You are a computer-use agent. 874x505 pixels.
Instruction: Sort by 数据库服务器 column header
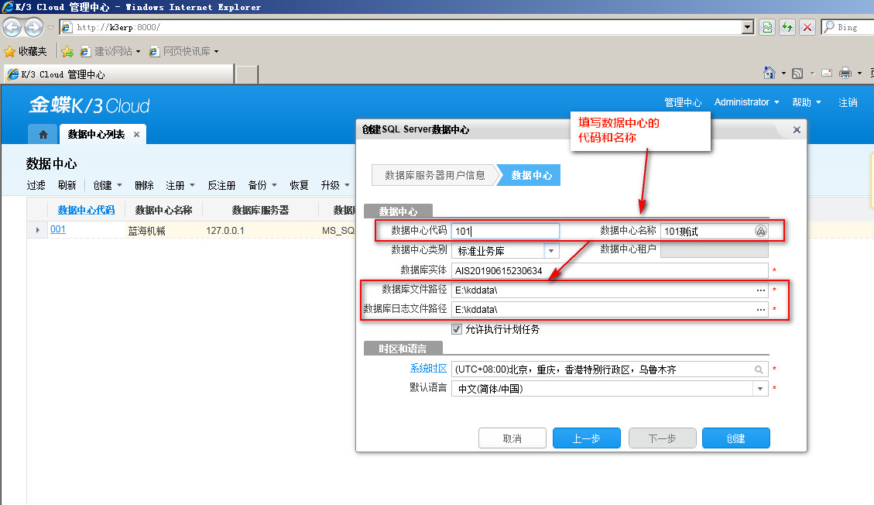click(x=260, y=210)
